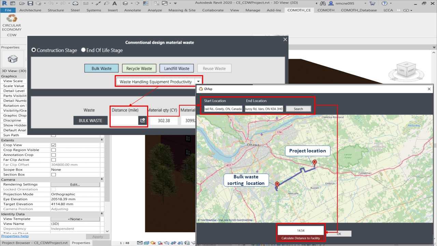Click OK in the GMap window
Screen dimensions: 437x246
click(x=339, y=234)
